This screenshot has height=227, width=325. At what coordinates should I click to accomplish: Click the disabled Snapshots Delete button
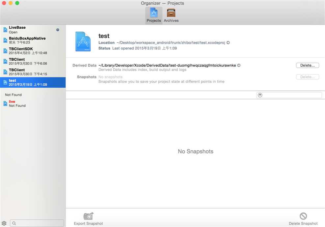coord(307,77)
